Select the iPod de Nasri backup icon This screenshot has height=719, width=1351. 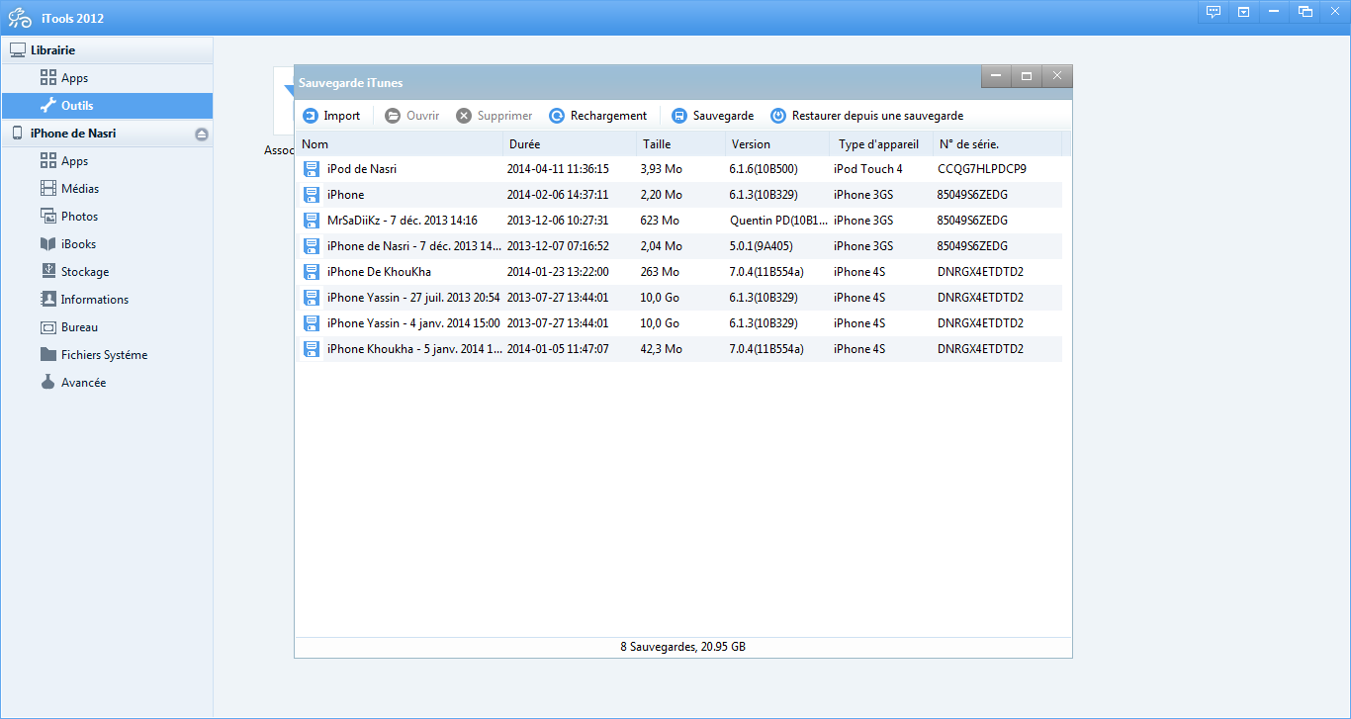[312, 169]
